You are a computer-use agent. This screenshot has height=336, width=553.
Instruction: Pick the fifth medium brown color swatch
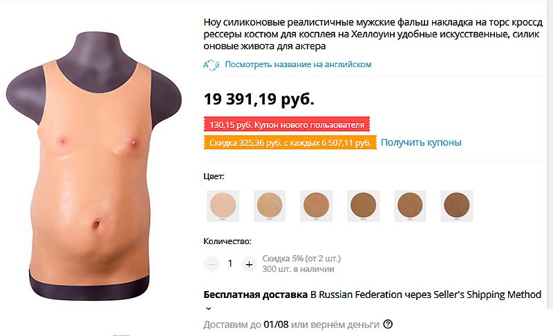410,206
